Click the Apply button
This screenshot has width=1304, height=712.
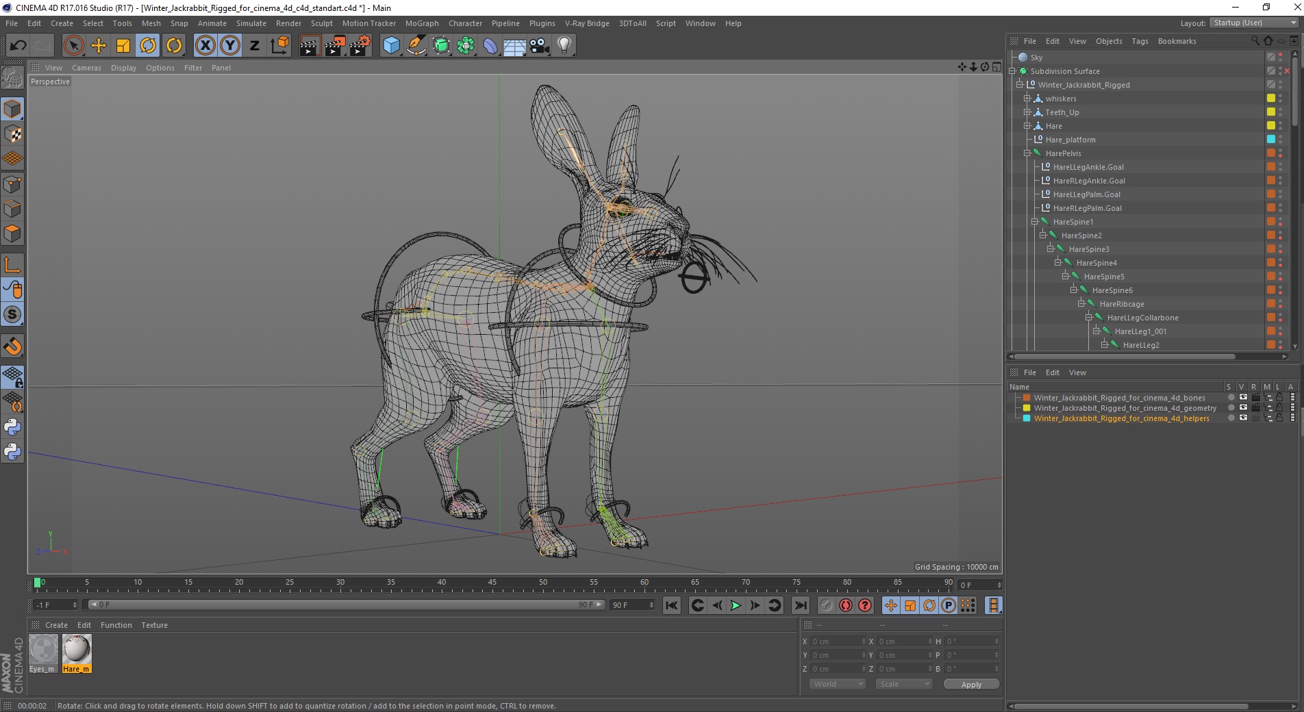tap(971, 684)
